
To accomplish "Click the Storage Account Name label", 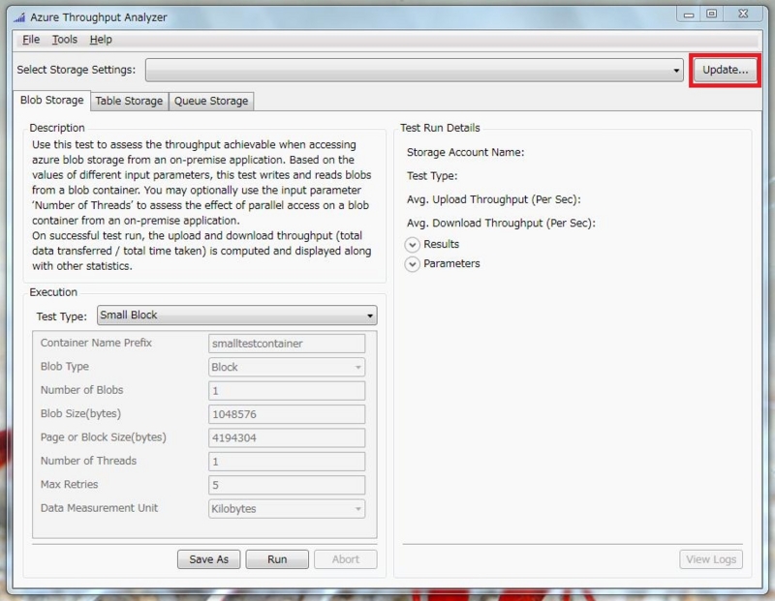I will click(466, 152).
